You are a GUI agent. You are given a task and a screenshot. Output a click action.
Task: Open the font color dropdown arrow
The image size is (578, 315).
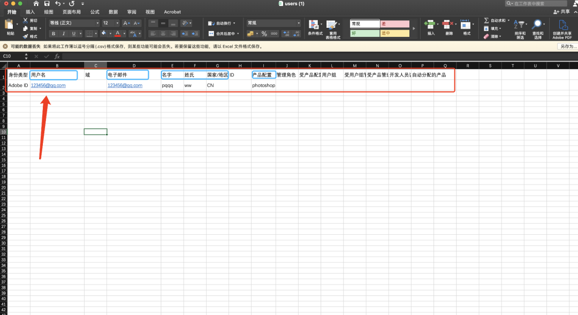pyautogui.click(x=125, y=34)
